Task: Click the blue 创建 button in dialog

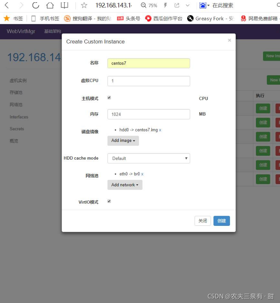Action: pyautogui.click(x=221, y=221)
